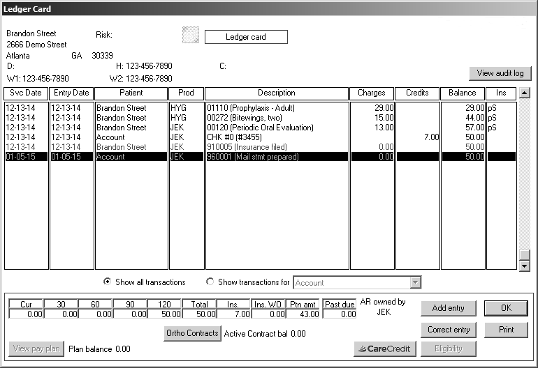Image resolution: width=538 pixels, height=368 pixels.
Task: Click the Past due value 0.00
Action: click(340, 314)
